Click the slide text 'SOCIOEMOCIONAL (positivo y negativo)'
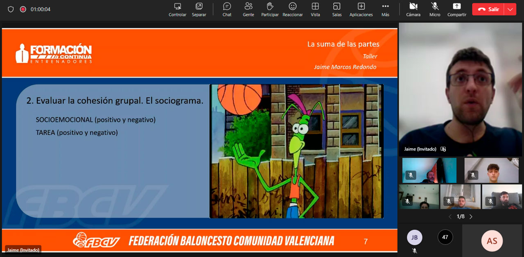Image resolution: width=524 pixels, height=257 pixels. coord(96,120)
